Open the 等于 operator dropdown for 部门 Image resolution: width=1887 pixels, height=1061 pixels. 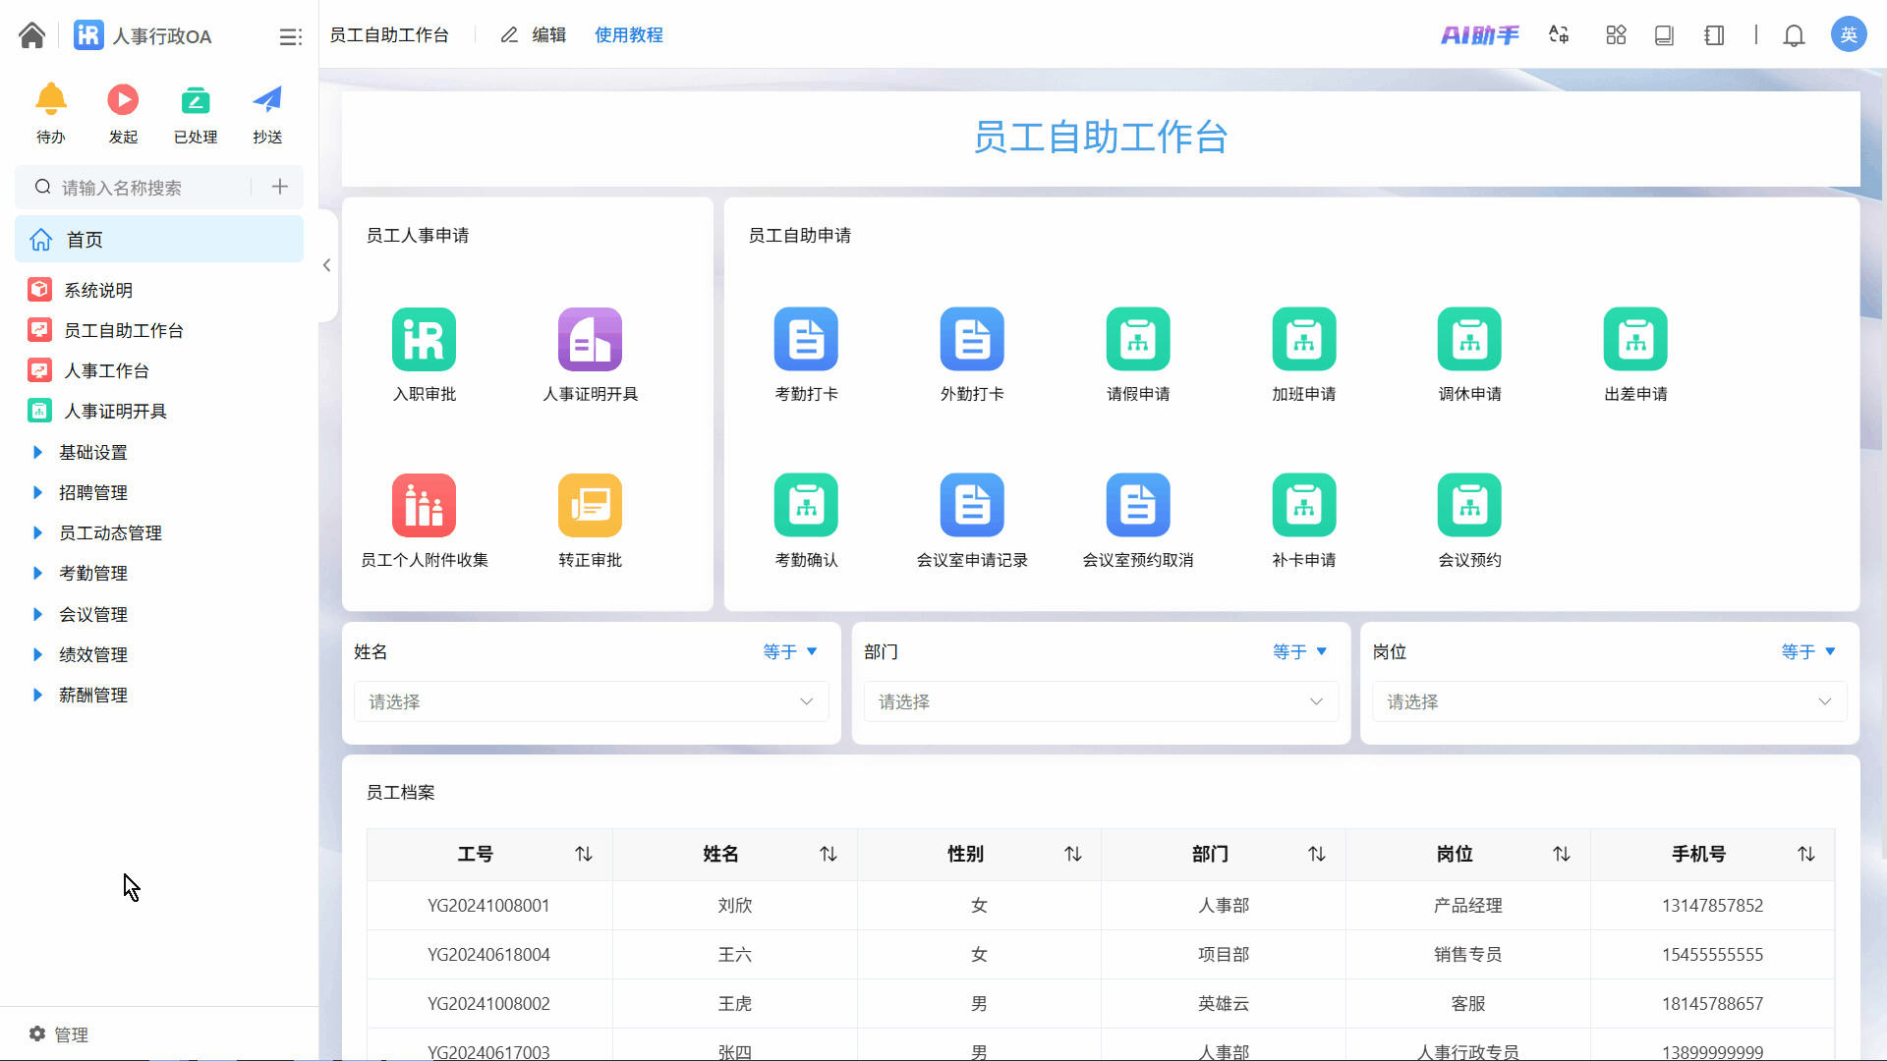tap(1299, 651)
